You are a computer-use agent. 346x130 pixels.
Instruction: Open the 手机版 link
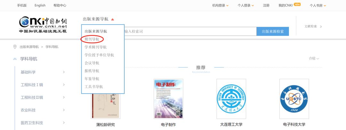coord(22,5)
